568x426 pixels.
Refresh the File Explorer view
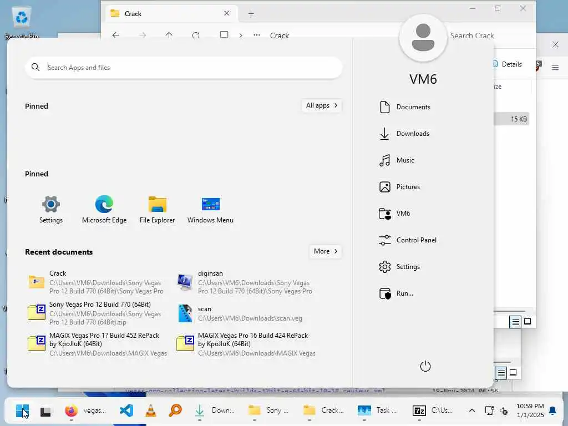[x=196, y=35]
